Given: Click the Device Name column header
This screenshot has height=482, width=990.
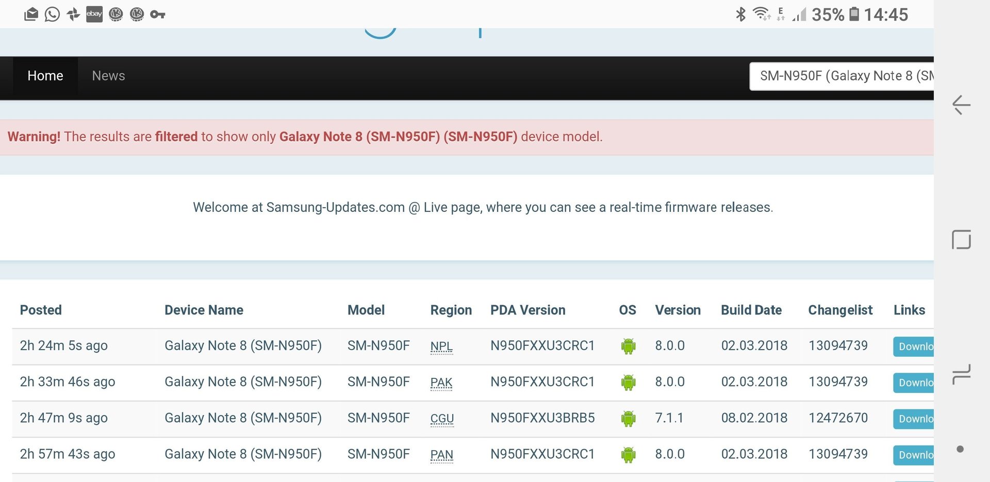Looking at the screenshot, I should coord(204,310).
